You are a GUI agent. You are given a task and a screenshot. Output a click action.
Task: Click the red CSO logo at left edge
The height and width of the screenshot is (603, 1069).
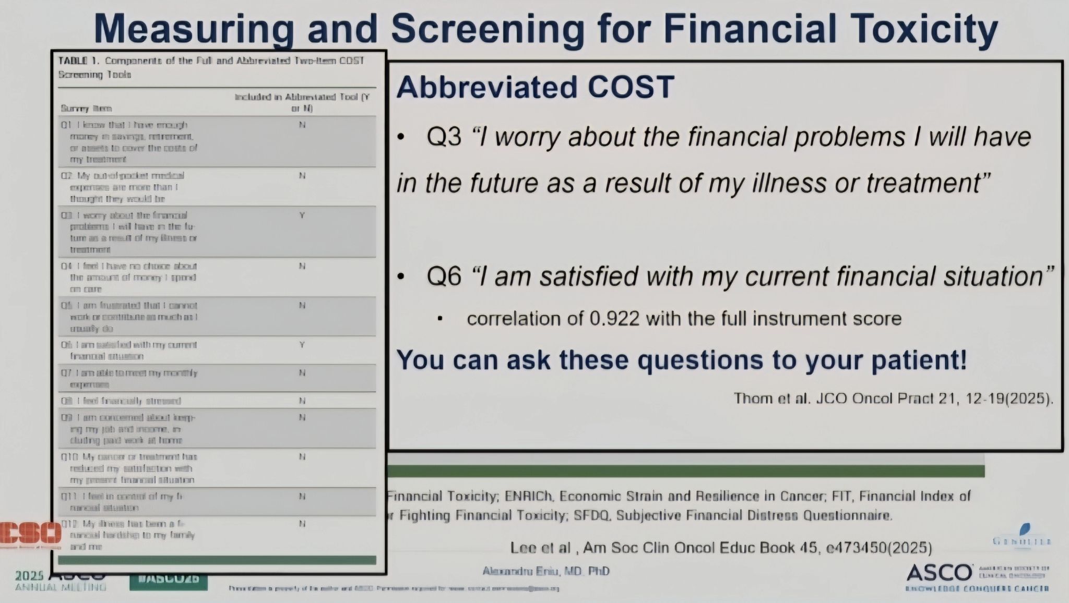30,535
